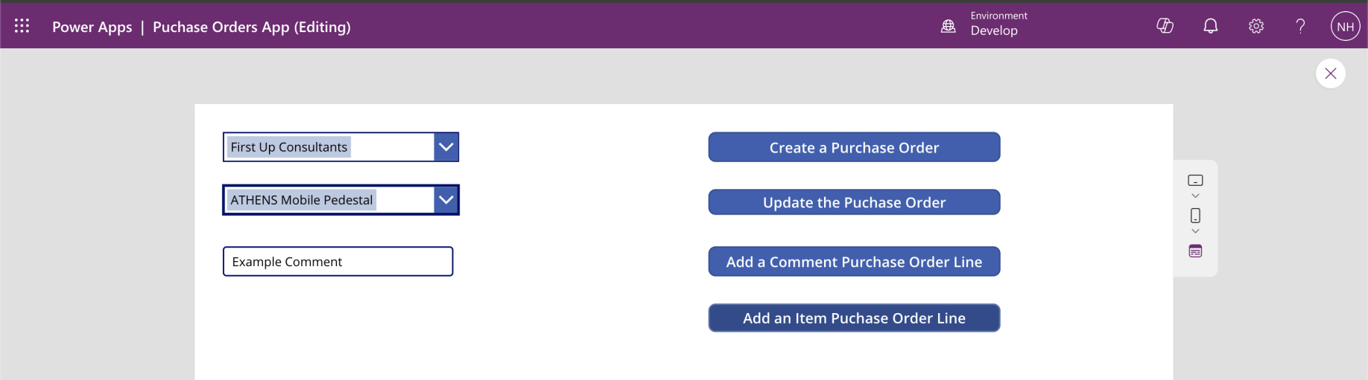The width and height of the screenshot is (1368, 380).
Task: Click the Create a Purchase Order button
Action: pos(854,147)
